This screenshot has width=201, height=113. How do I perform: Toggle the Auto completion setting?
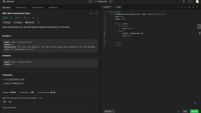(x=118, y=7)
